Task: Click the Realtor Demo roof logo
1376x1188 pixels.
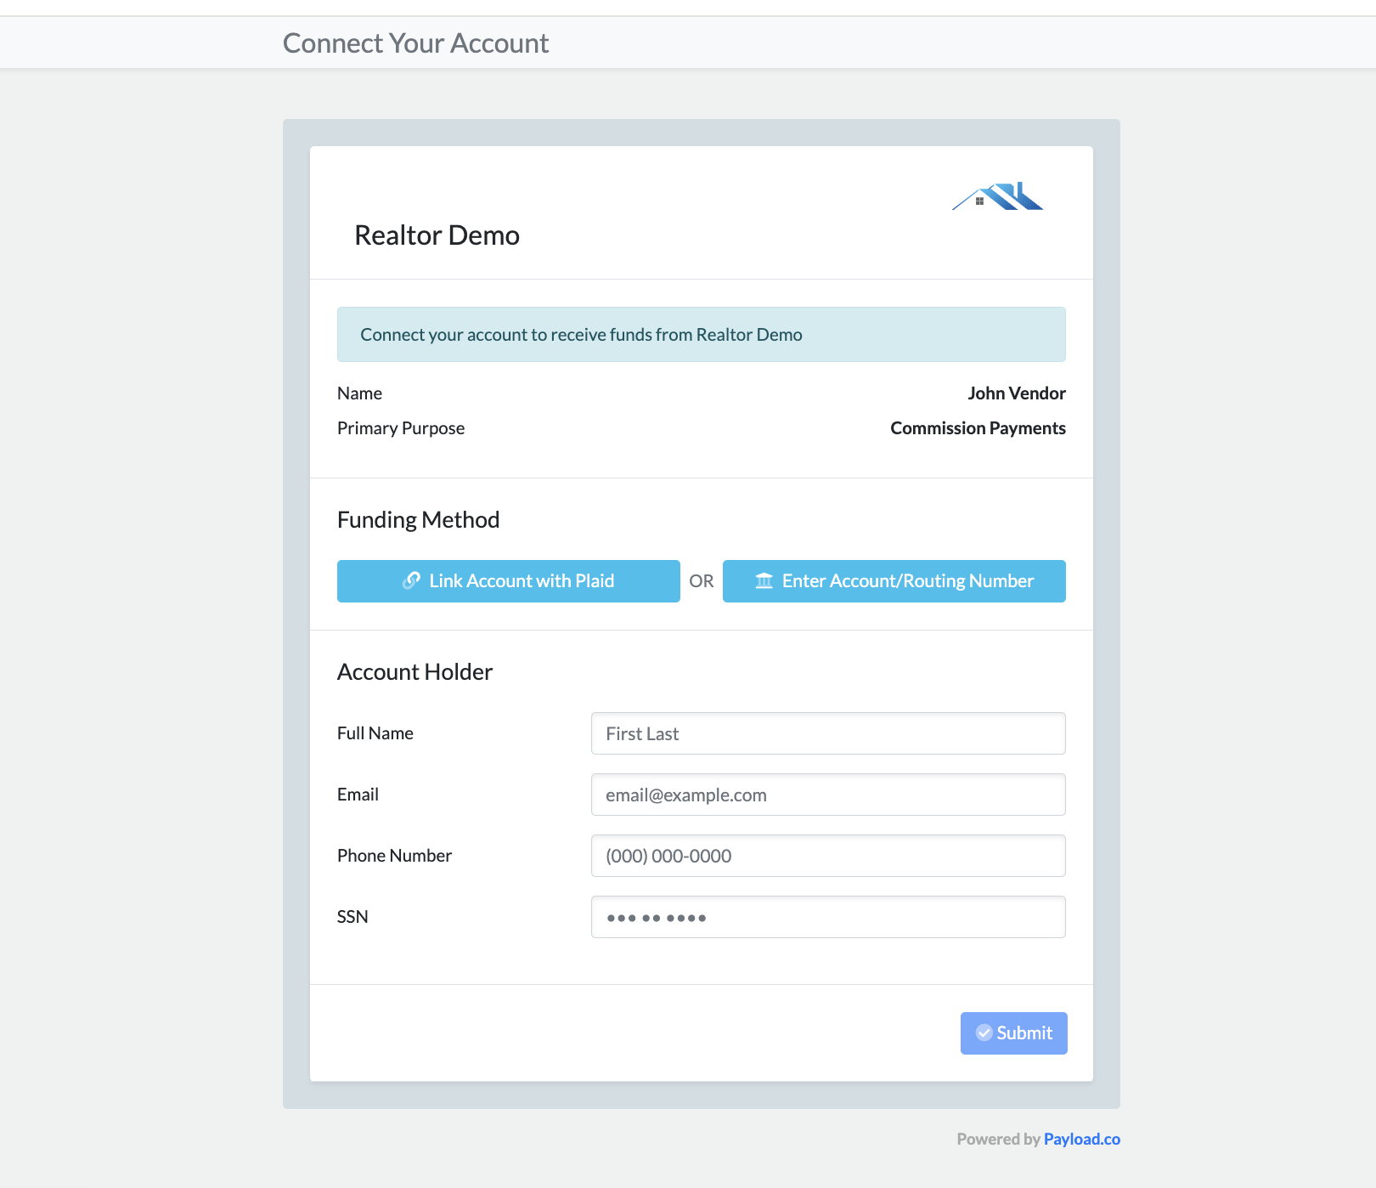Action: click(998, 196)
